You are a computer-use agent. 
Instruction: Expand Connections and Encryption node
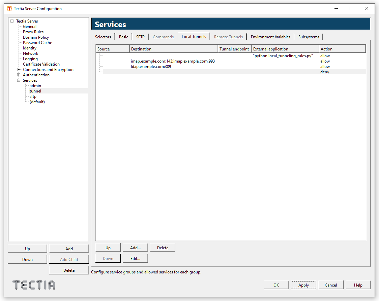[19, 69]
